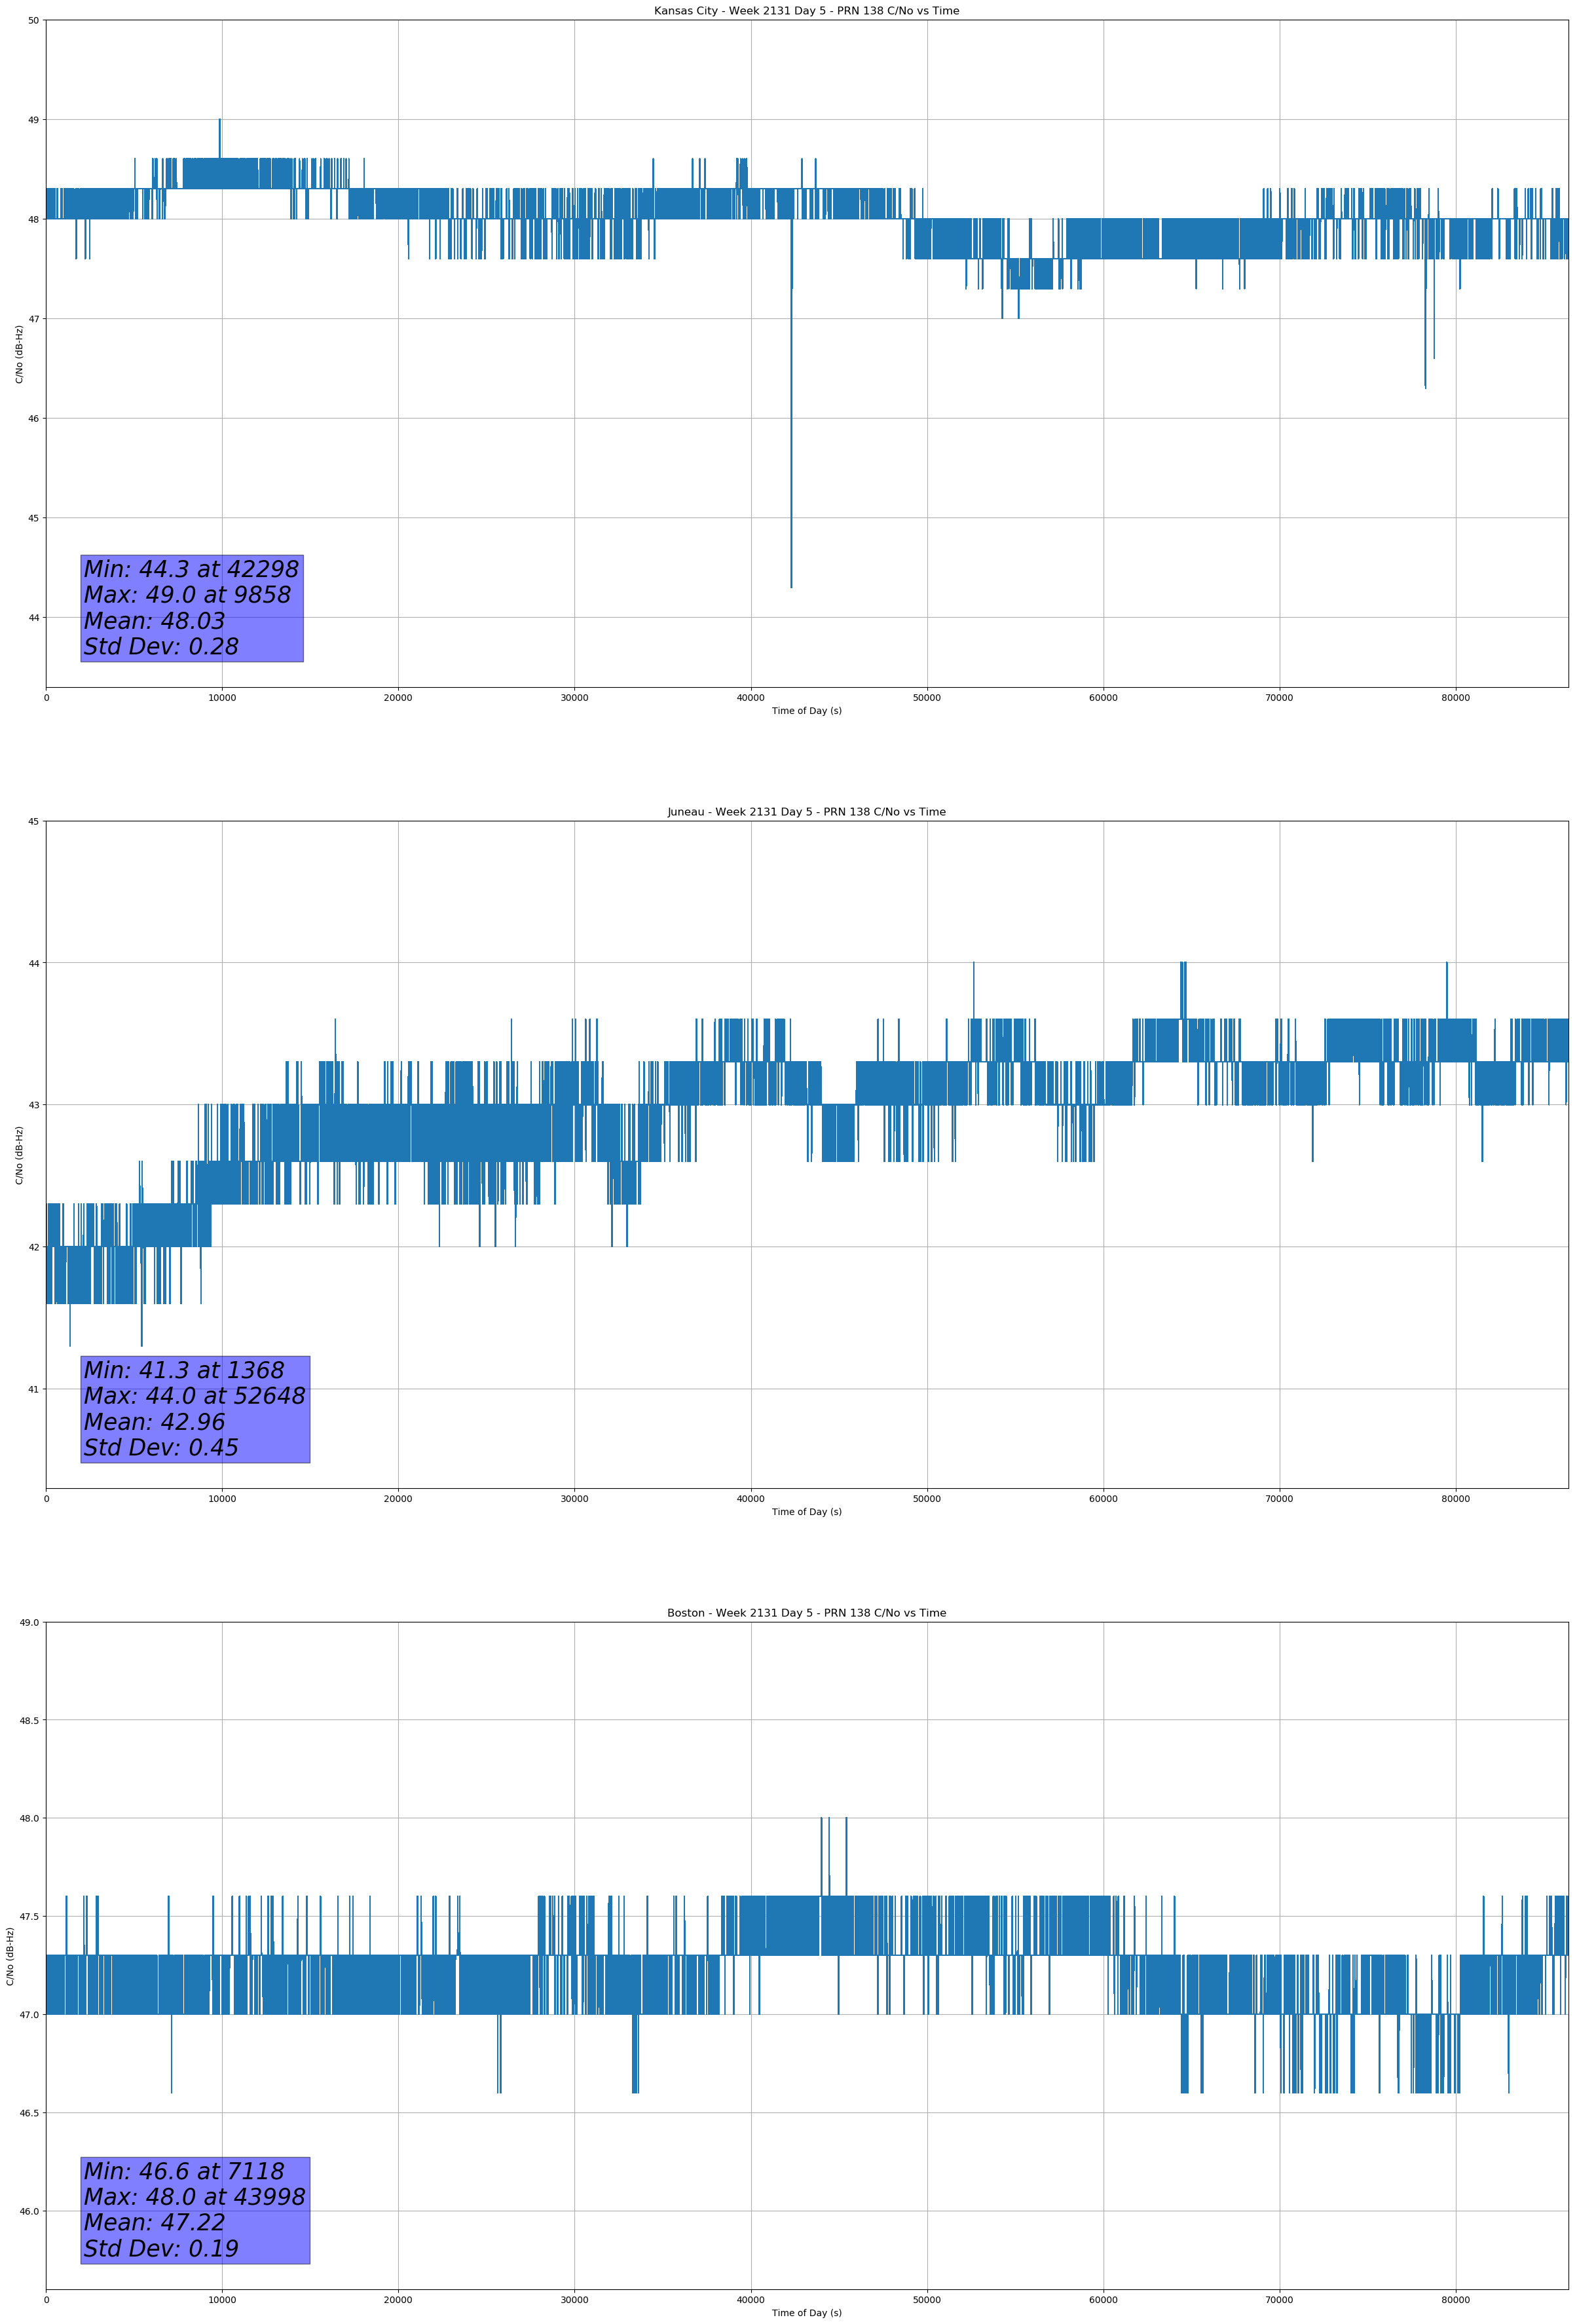Screen dimensions: 1577x2324
Task: Click Boston's 'Time of Day (s)' axis label
Action: point(806,2313)
